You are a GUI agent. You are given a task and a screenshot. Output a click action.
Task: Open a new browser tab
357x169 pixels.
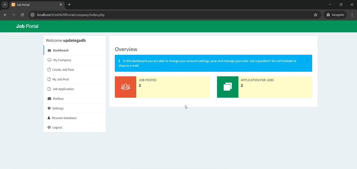pos(69,5)
